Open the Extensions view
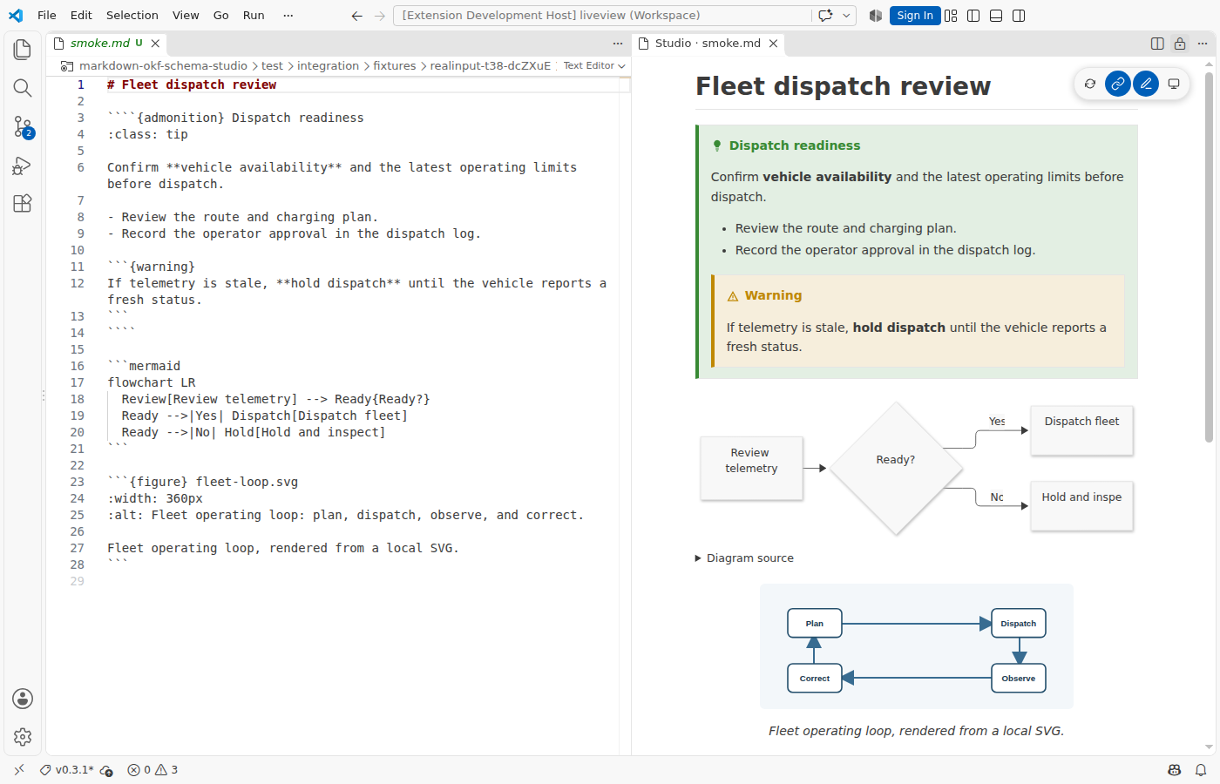Screen dimensions: 1220x784 click(23, 204)
